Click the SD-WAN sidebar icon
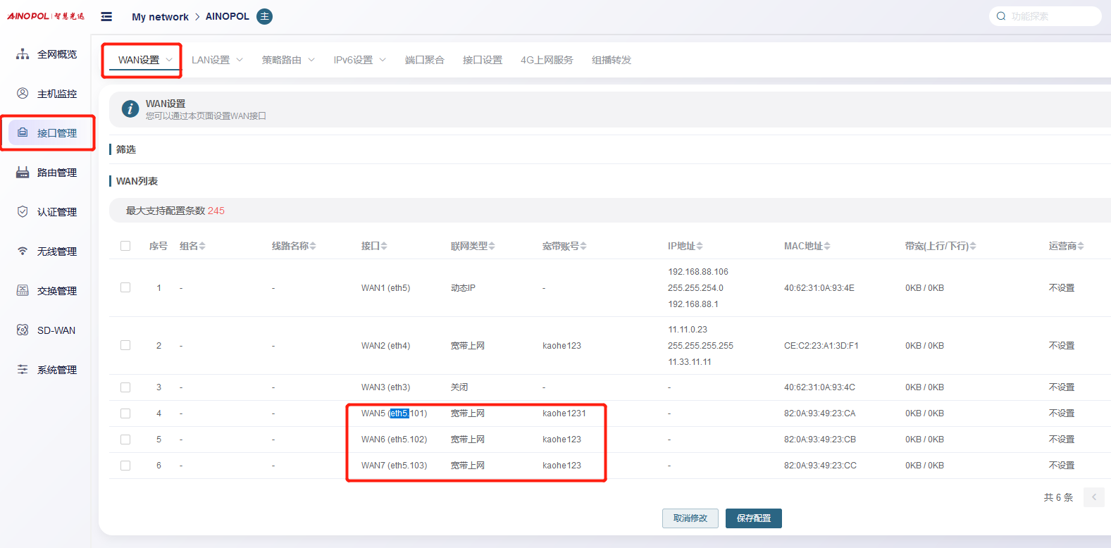This screenshot has width=1111, height=548. coord(23,330)
